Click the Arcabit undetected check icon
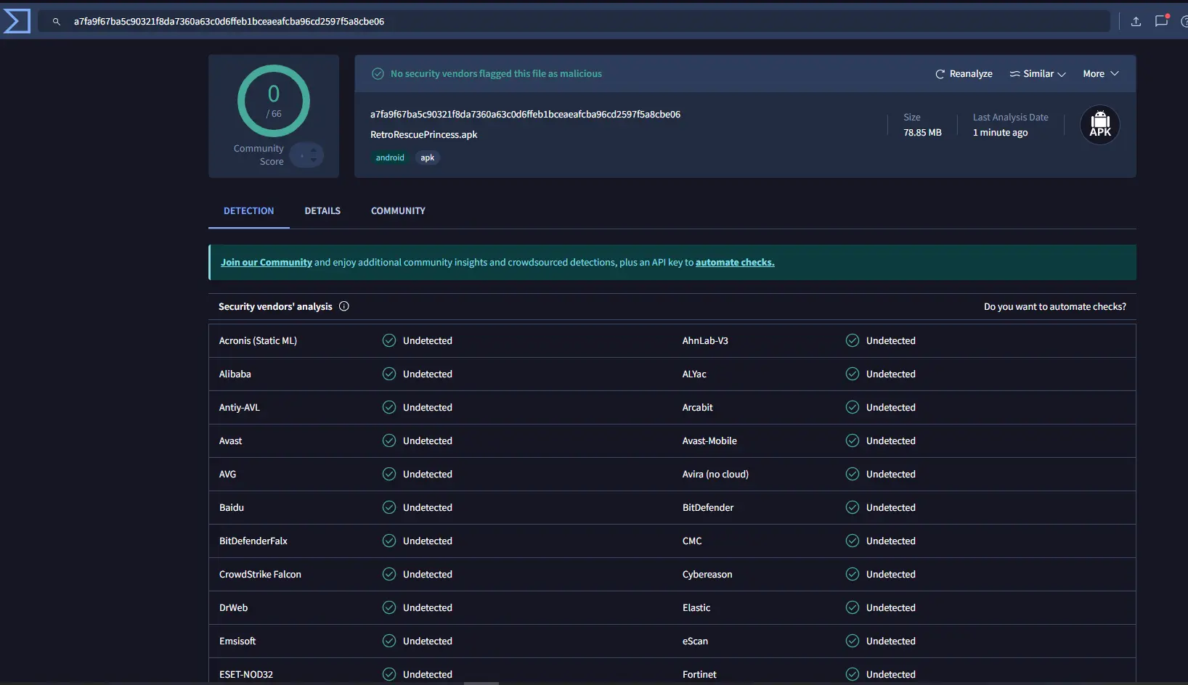The height and width of the screenshot is (685, 1188). click(x=853, y=407)
